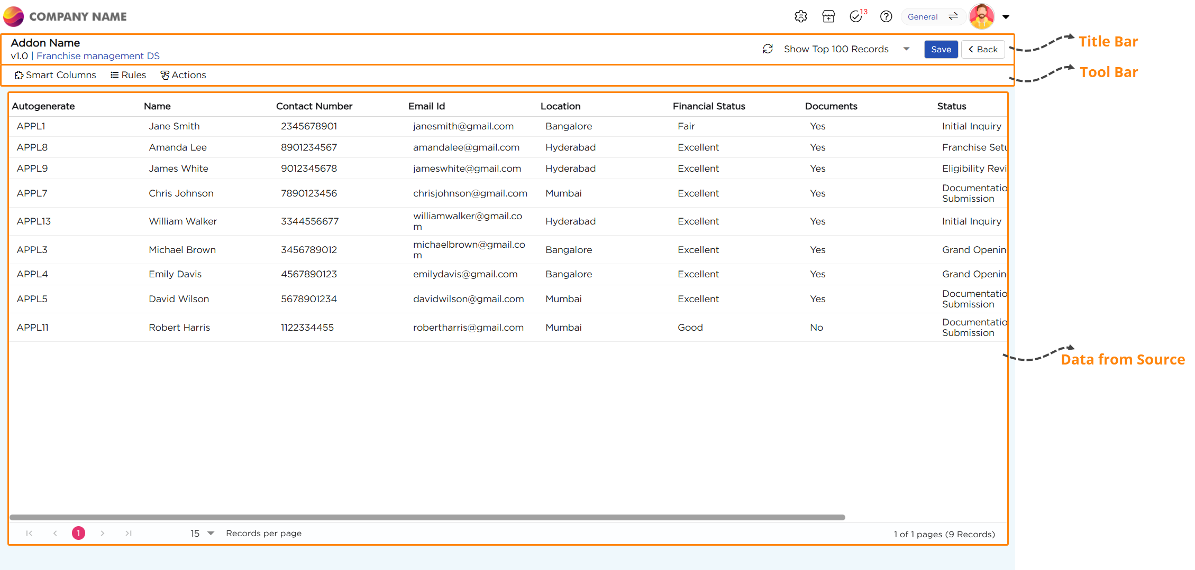
Task: Click the refresh records icon
Action: tap(768, 49)
